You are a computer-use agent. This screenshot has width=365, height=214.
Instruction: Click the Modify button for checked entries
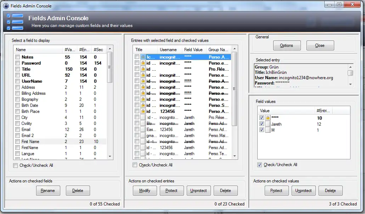coord(145,191)
